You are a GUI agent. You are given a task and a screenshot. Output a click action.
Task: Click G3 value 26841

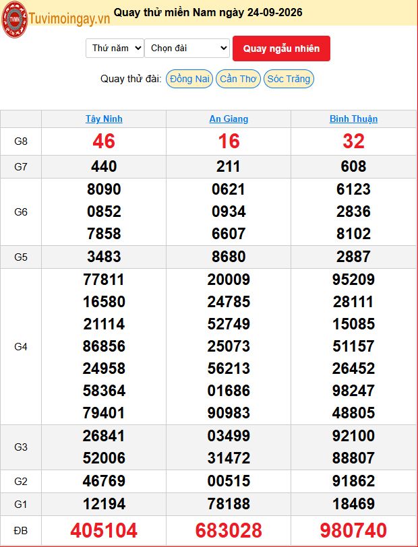pos(104,436)
